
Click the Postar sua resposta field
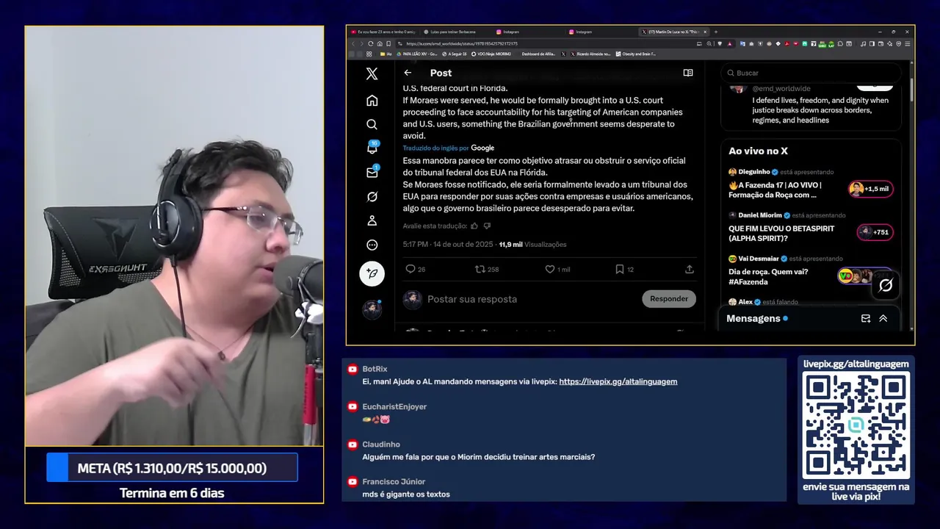[x=472, y=299]
